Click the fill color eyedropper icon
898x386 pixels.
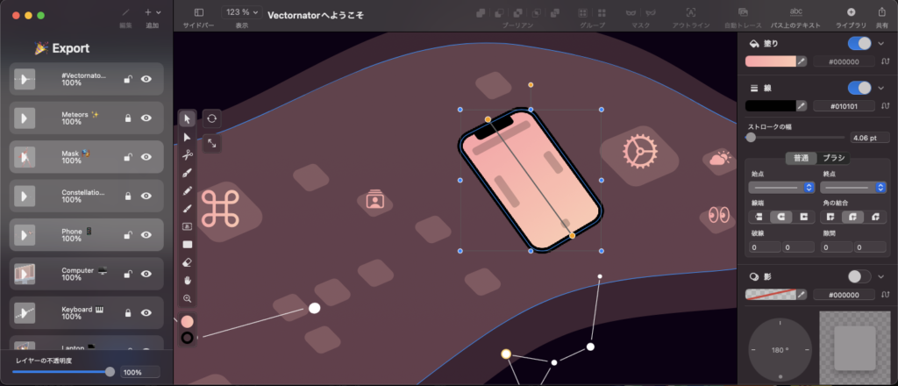[801, 61]
